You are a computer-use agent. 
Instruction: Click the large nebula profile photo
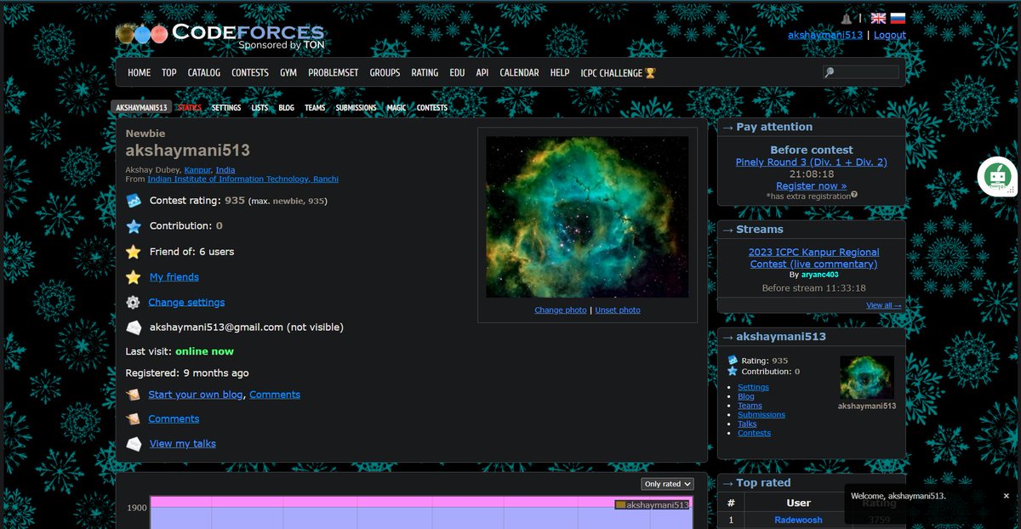pyautogui.click(x=587, y=217)
